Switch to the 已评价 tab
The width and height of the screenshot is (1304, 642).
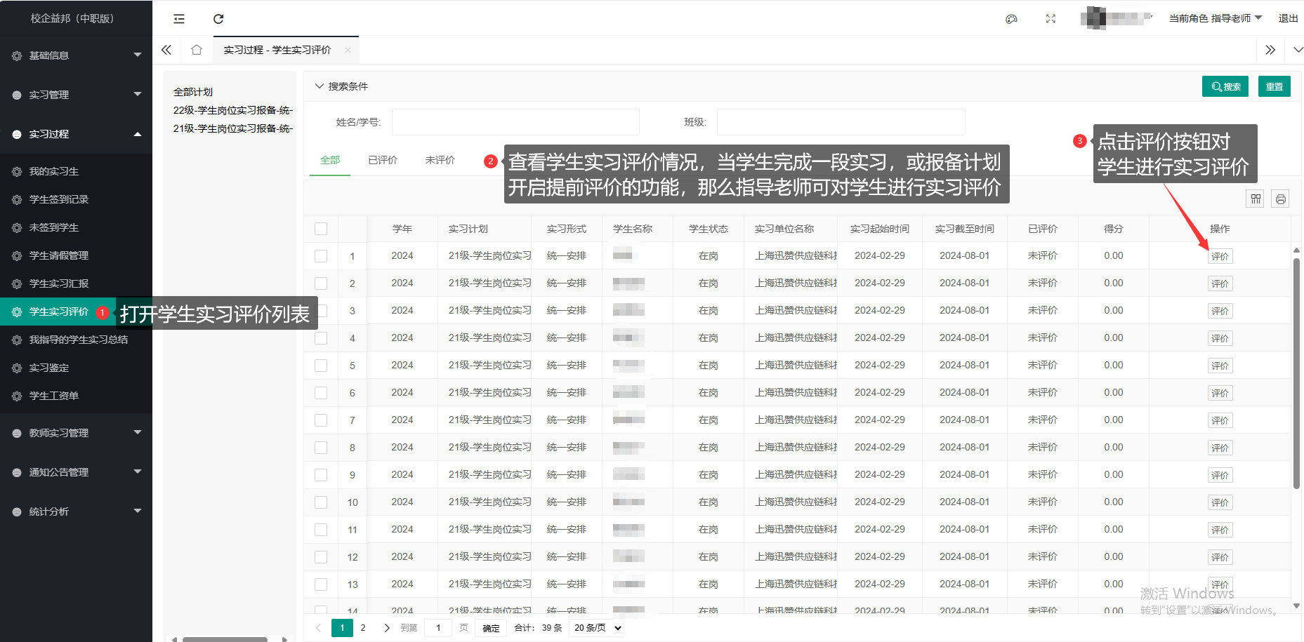(x=383, y=160)
